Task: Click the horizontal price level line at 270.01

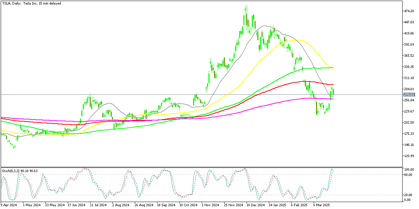Action: point(175,94)
